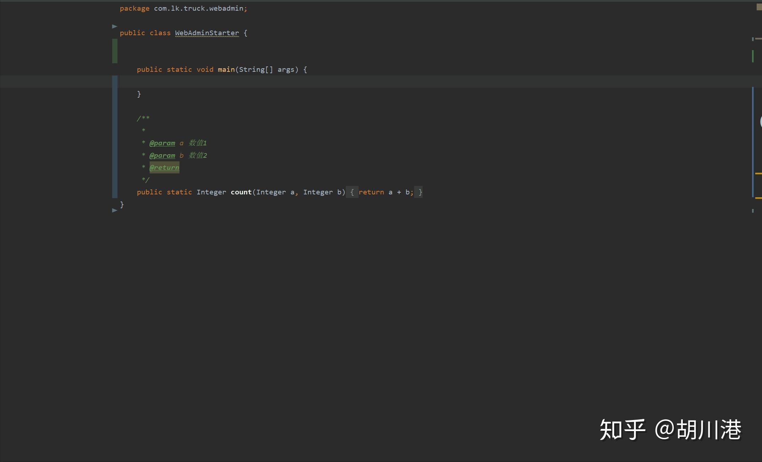
Task: Click the lower yellow warning stripe mark
Action: (758, 198)
